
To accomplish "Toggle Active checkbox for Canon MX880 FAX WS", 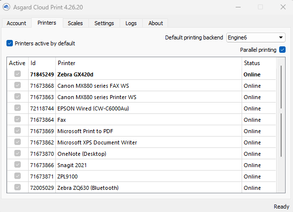I will tap(18, 85).
